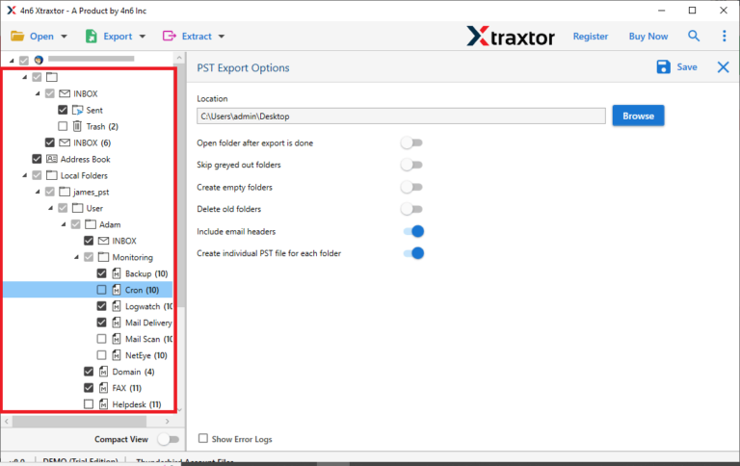This screenshot has width=740, height=466.
Task: Enable Skip greyed out folders toggle
Action: 411,165
